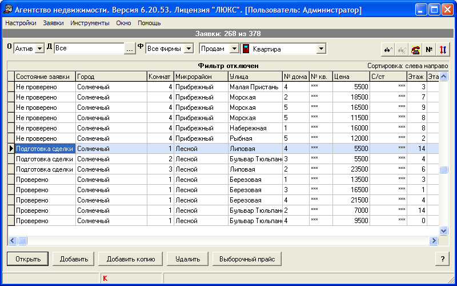Click the red ringing telephone icon
The image size is (457, 286).
tap(415, 50)
